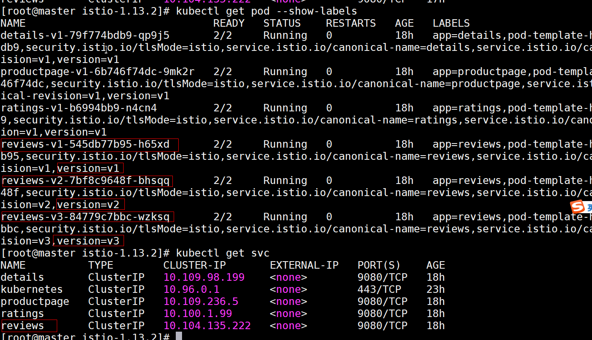Click cluster IP 10.100.1.99

point(197,314)
